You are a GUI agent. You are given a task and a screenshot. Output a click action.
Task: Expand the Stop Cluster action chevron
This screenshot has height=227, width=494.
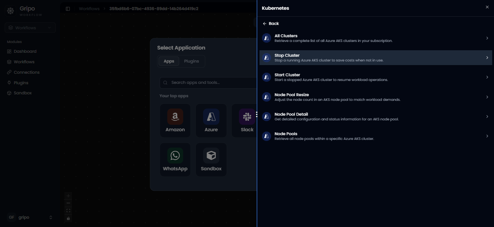click(487, 58)
